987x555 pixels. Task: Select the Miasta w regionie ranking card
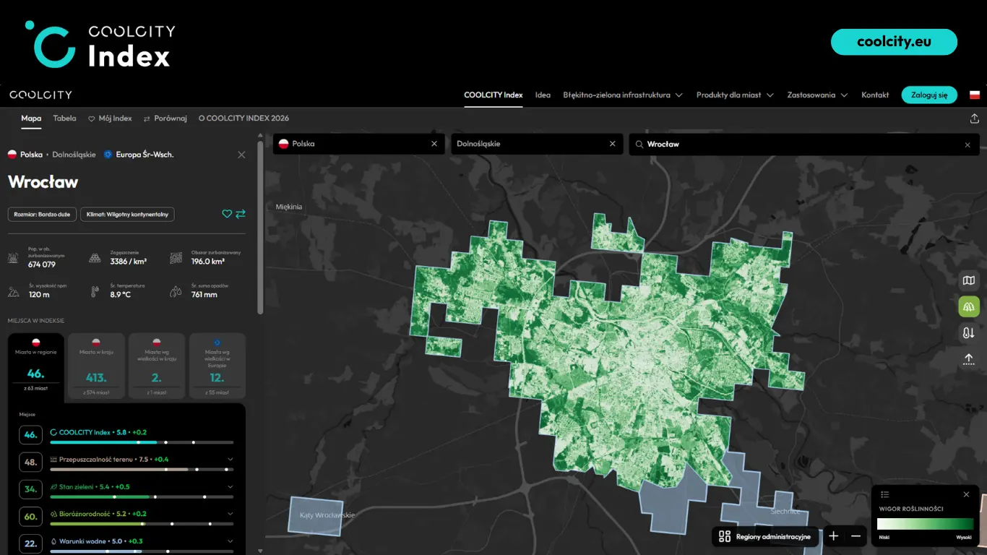[35, 366]
